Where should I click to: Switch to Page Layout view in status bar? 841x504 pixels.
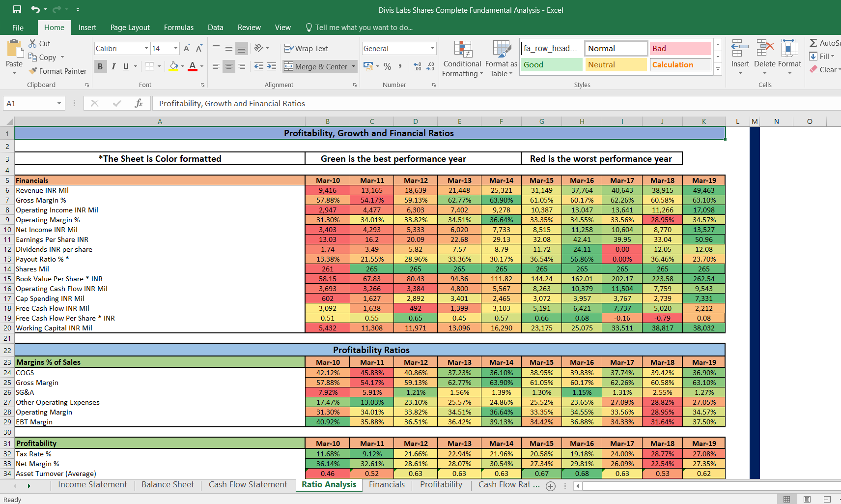[807, 499]
